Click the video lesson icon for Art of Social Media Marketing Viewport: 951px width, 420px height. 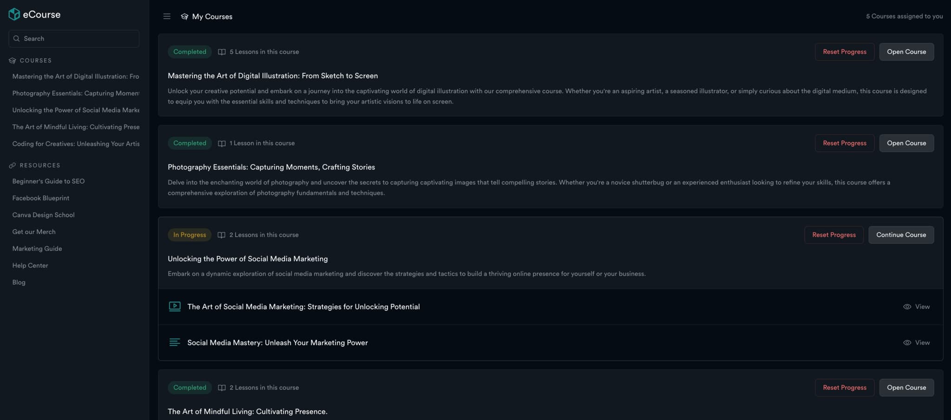point(175,306)
